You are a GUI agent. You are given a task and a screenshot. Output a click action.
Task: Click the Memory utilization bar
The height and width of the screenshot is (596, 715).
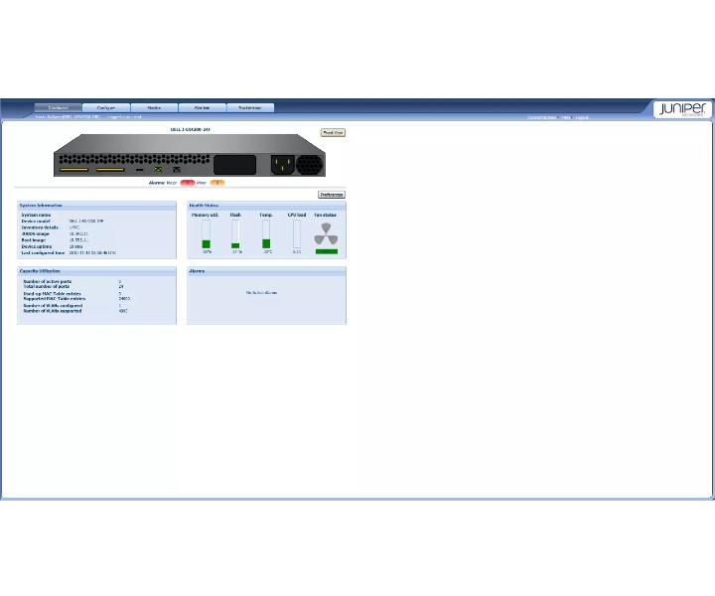pyautogui.click(x=207, y=234)
